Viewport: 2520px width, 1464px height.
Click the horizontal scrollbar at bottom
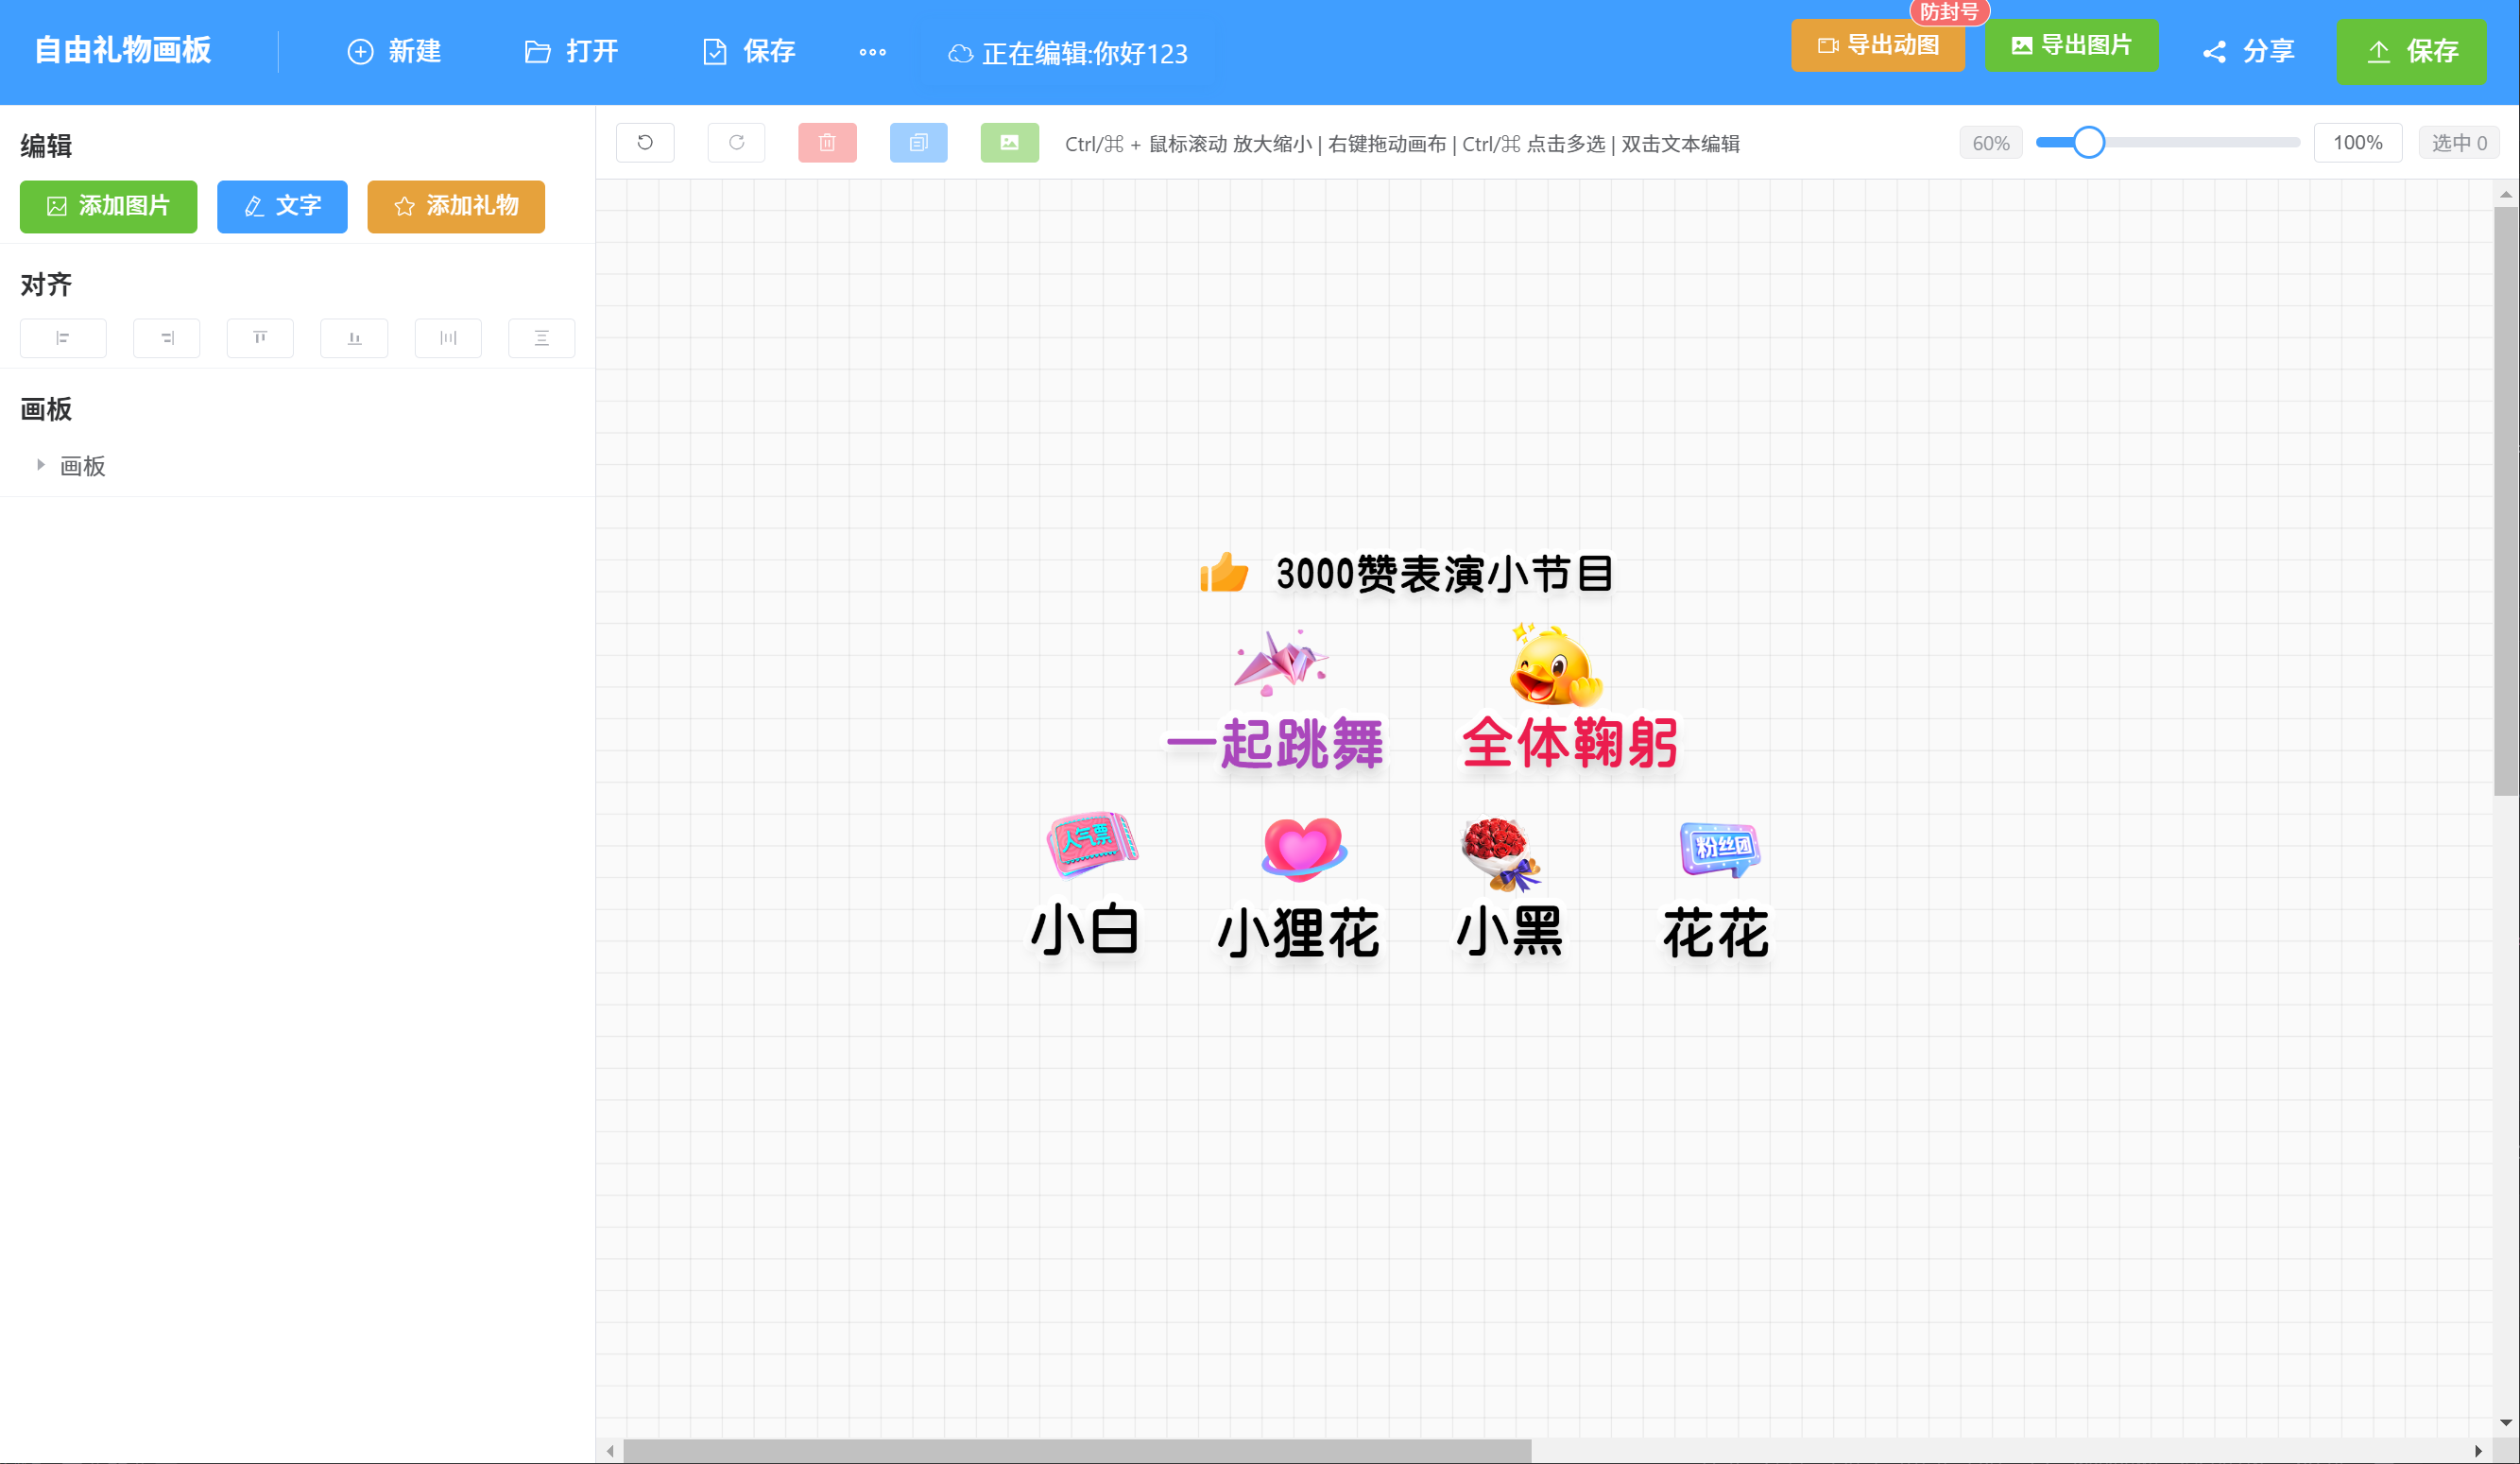point(1076,1450)
